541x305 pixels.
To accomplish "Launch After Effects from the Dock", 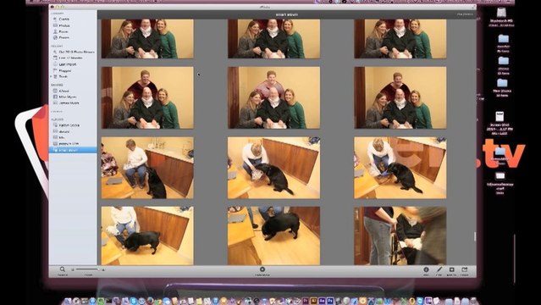I will (322, 301).
